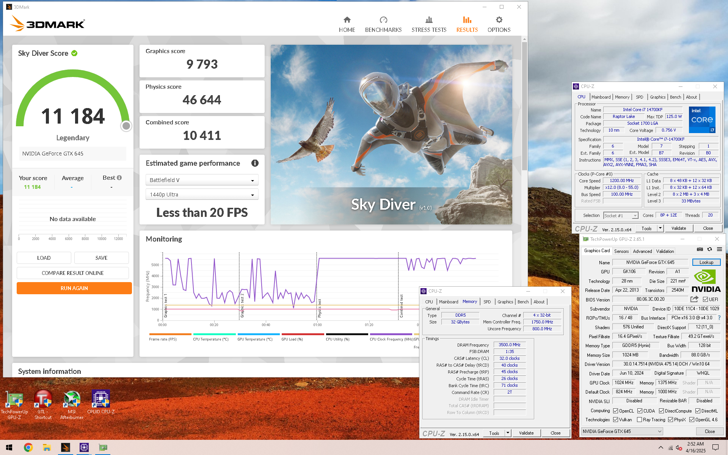Toggle the DirectML checkbox
Viewport: 728px width, 455px height.
(x=698, y=411)
